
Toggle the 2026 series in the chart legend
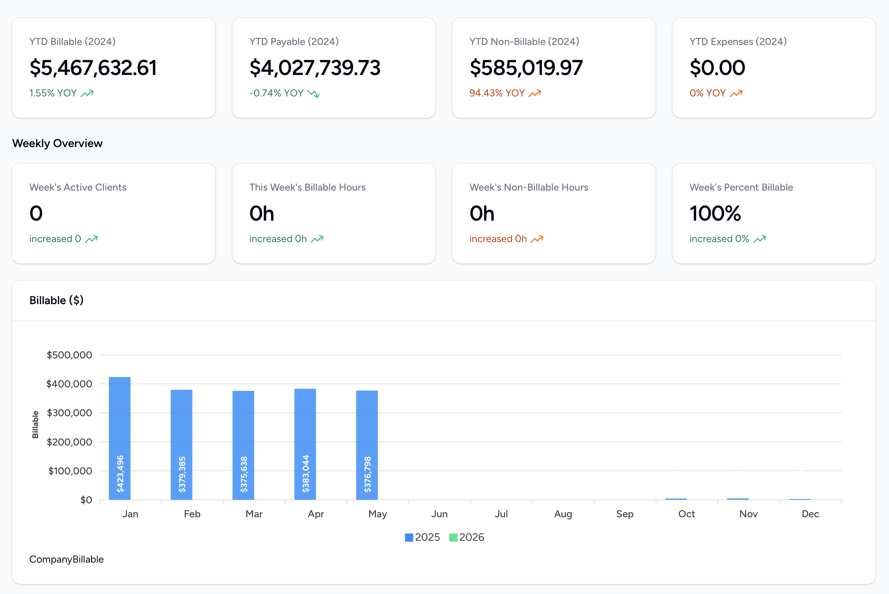tap(467, 537)
